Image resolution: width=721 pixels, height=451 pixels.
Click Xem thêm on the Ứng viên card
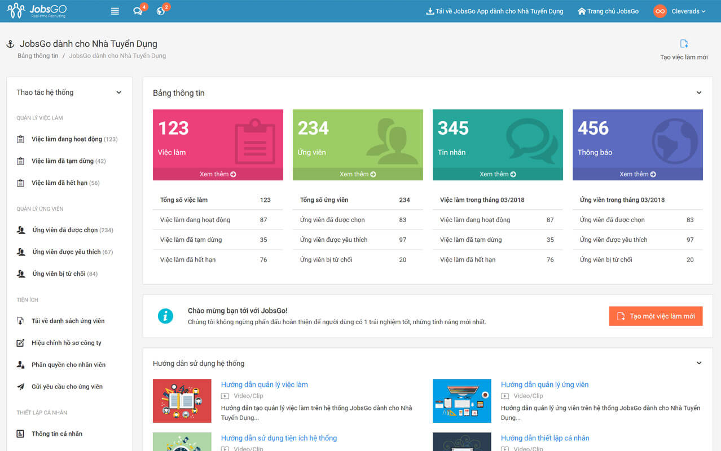(x=358, y=174)
